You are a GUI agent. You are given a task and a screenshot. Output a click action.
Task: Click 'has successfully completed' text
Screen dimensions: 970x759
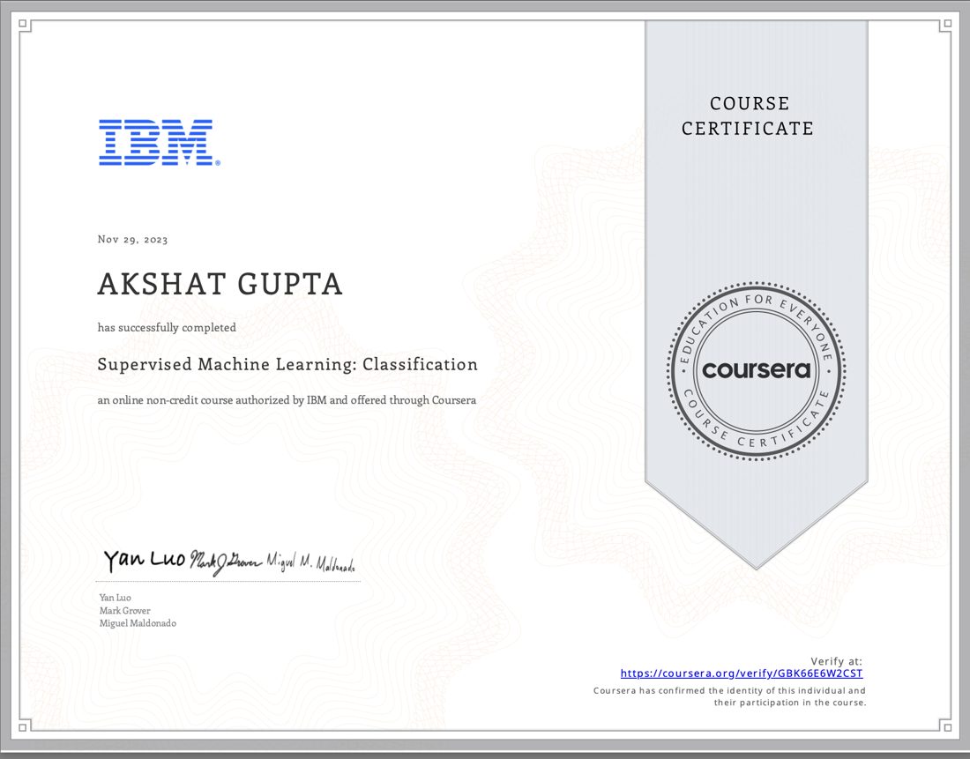(167, 327)
